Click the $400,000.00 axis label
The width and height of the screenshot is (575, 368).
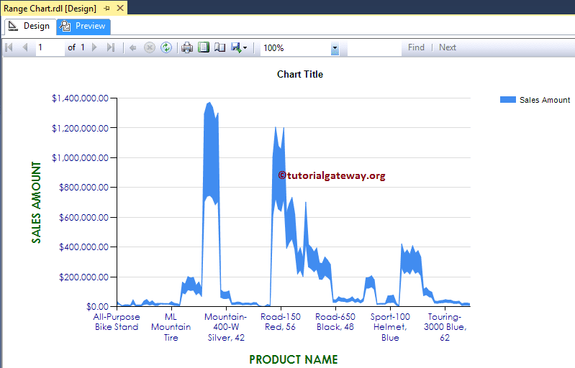coord(83,247)
